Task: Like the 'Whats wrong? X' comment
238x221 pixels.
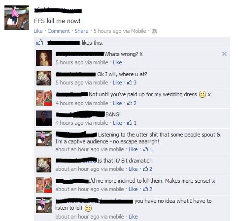Action: pyautogui.click(x=117, y=62)
